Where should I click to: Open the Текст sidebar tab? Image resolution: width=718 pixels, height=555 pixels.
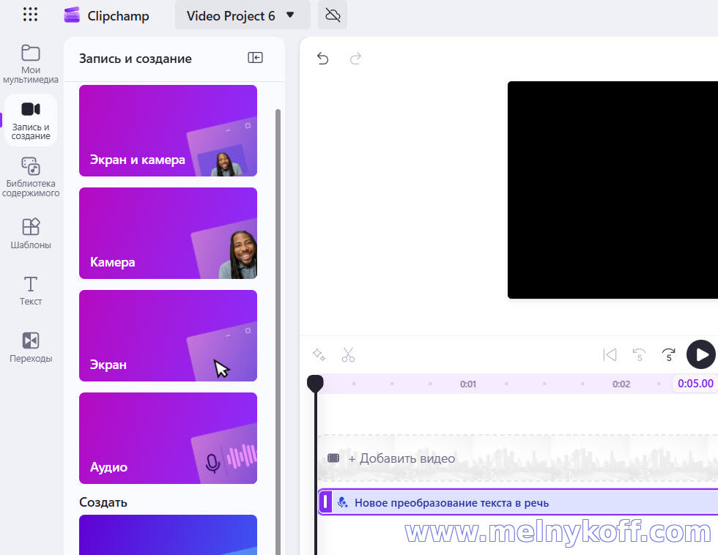31,291
